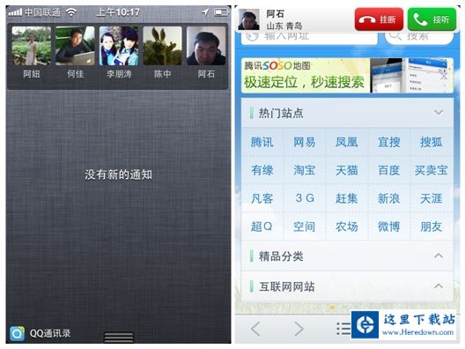Open the 微博 site link

click(x=389, y=226)
